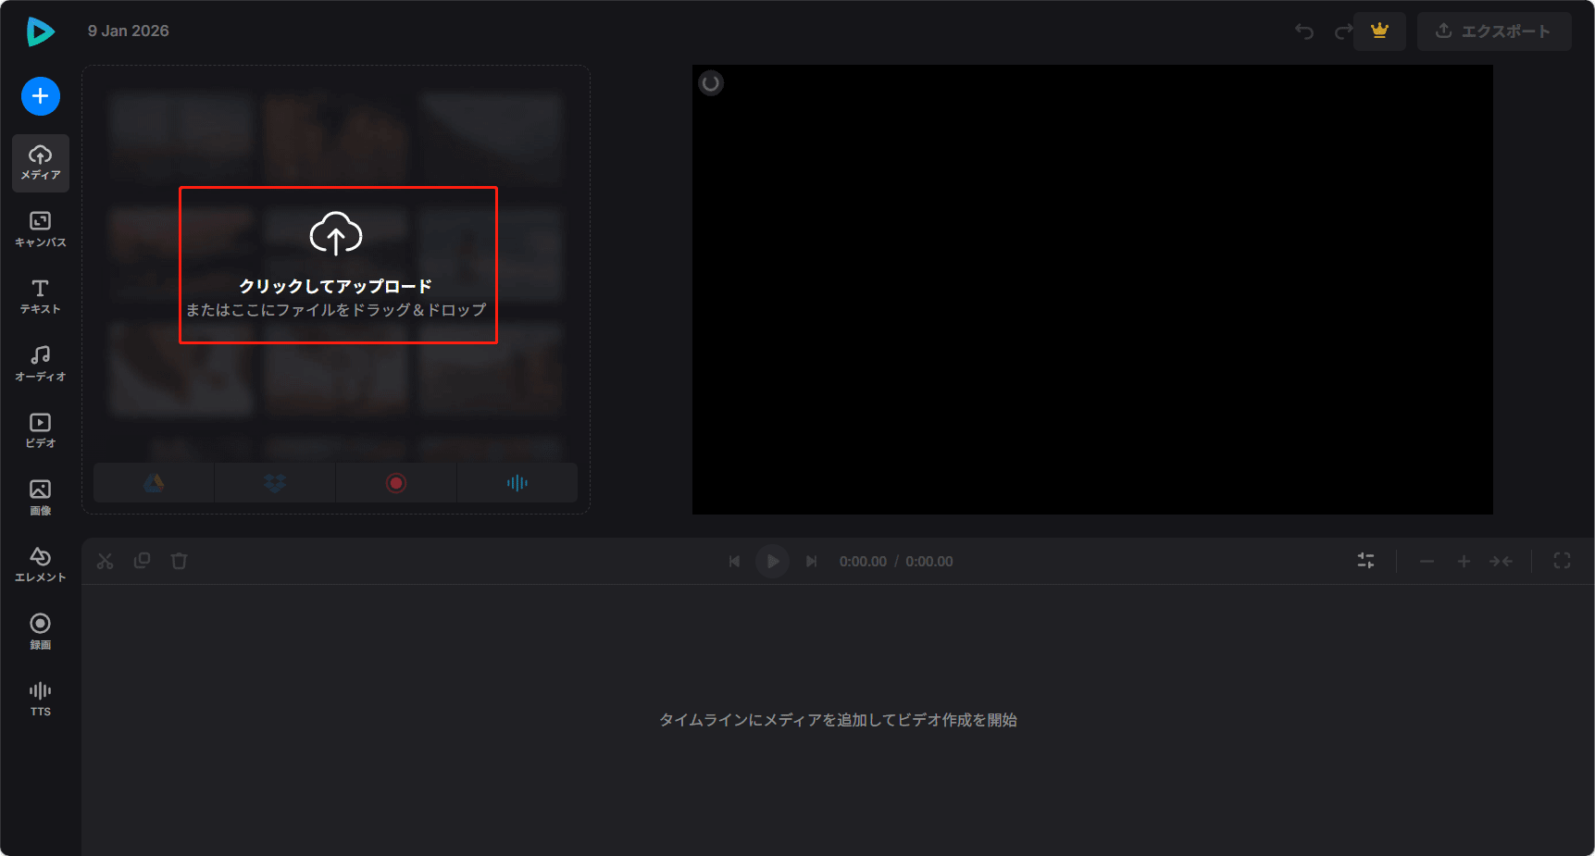Viewport: 1595px width, 856px height.
Task: Open the 録画 recording panel
Action: click(40, 629)
